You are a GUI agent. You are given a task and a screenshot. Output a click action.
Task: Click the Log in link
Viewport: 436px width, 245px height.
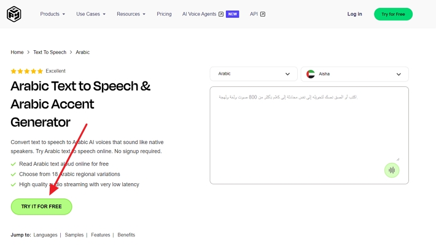point(354,14)
